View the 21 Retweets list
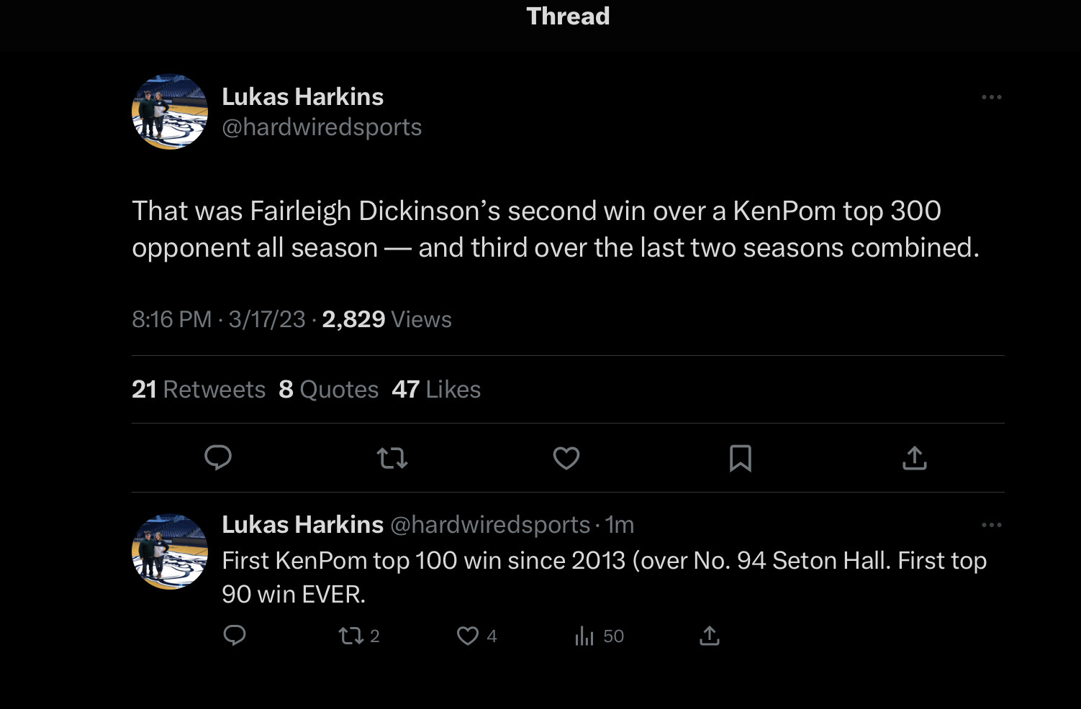 (199, 389)
